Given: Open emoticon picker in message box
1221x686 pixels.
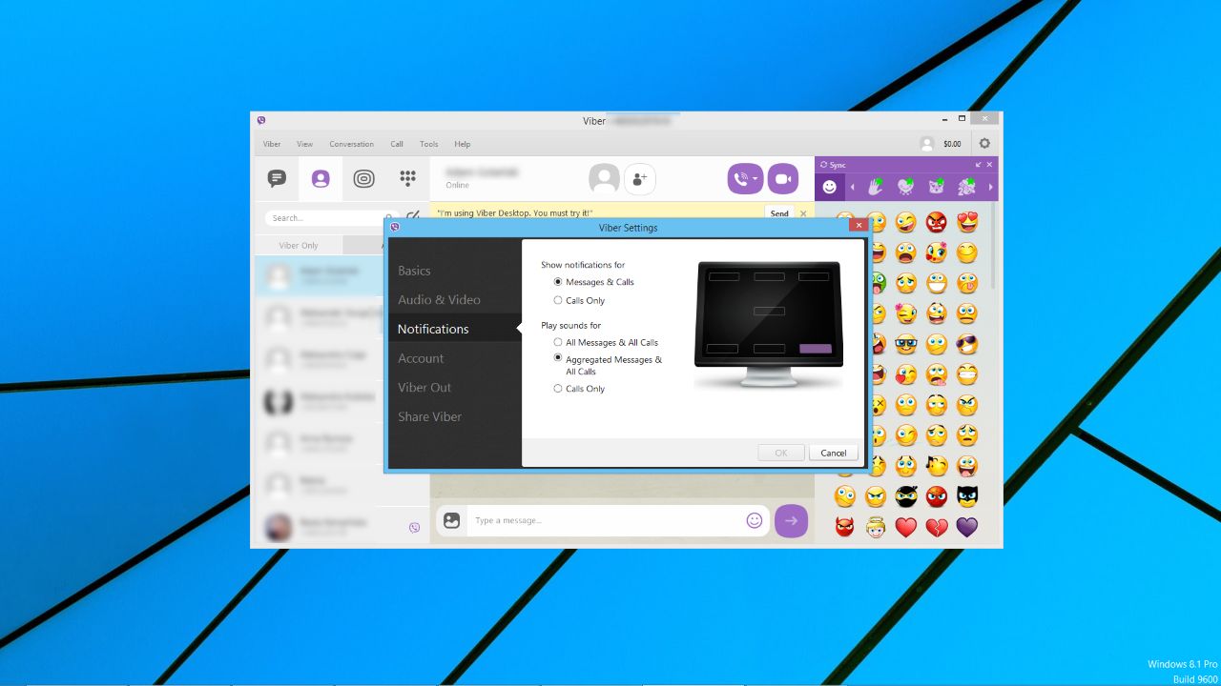Looking at the screenshot, I should (x=755, y=520).
